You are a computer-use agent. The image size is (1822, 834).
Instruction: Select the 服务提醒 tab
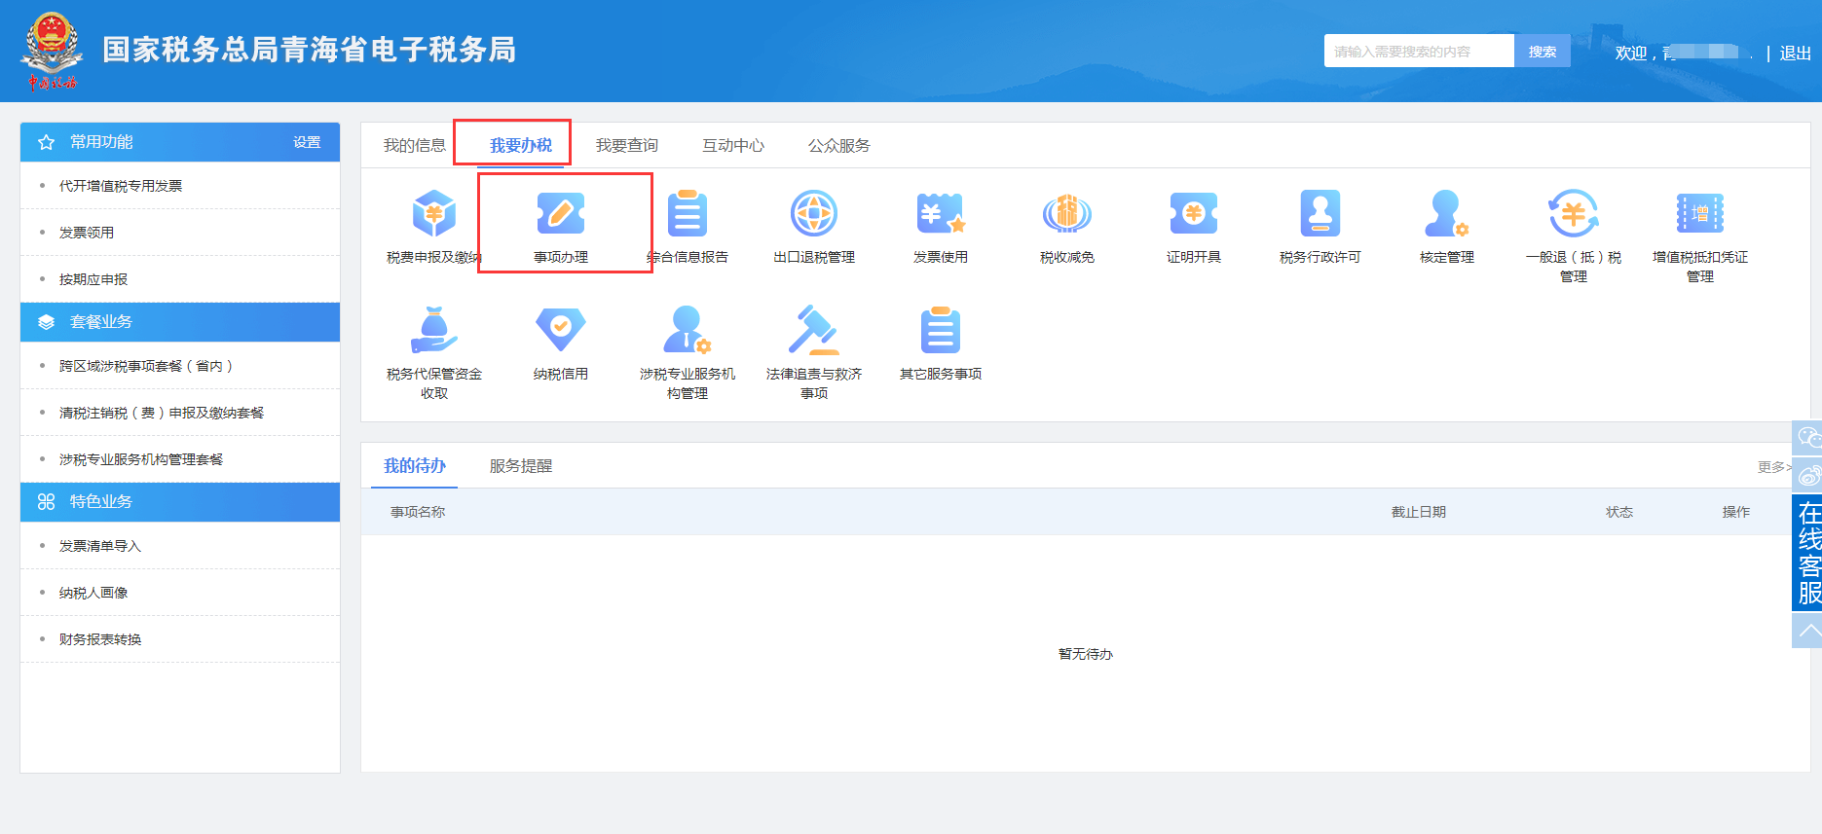[x=521, y=466]
